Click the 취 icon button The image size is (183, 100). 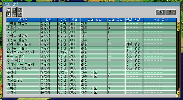click(20, 15)
